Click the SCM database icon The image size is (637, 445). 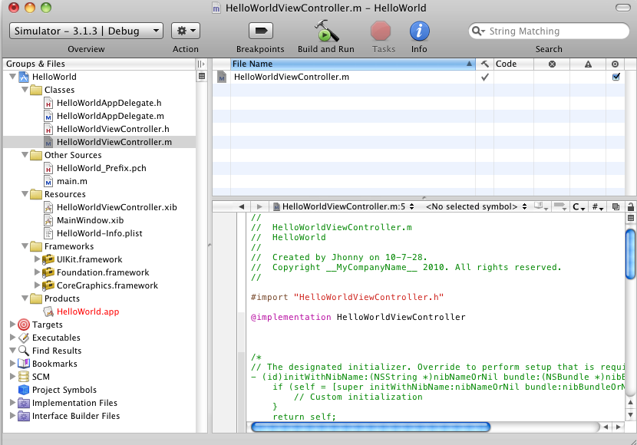pos(24,377)
